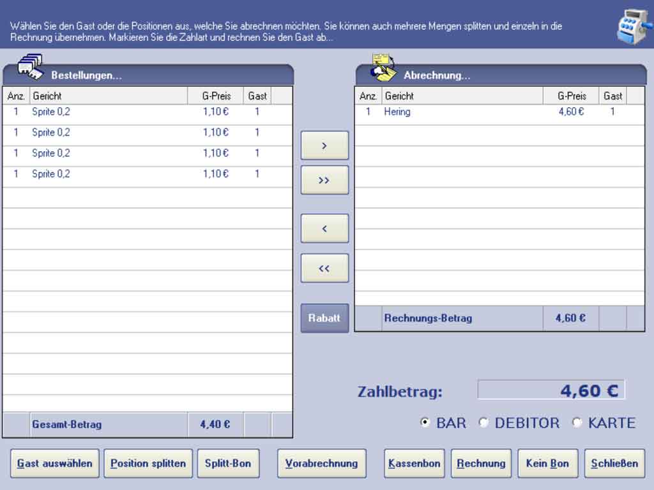Viewport: 654px width, 490px height.
Task: Click the Rechnungs-Betrag label
Action: (x=428, y=318)
